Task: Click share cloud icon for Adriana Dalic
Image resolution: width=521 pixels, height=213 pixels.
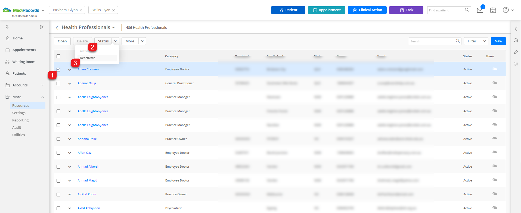Action: pyautogui.click(x=495, y=138)
